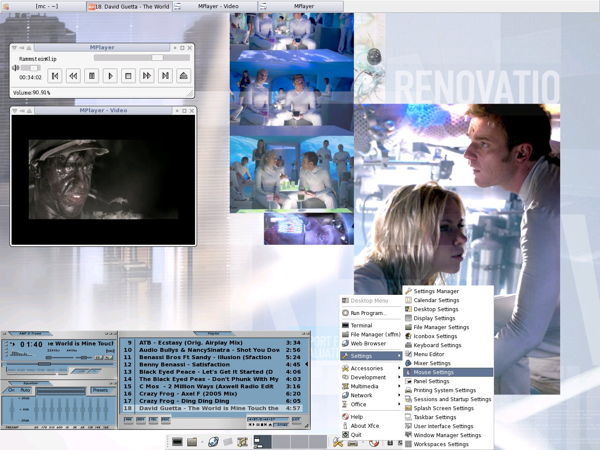The height and width of the screenshot is (450, 600).
Task: Open the playlist REM menu
Action: pos(141,420)
